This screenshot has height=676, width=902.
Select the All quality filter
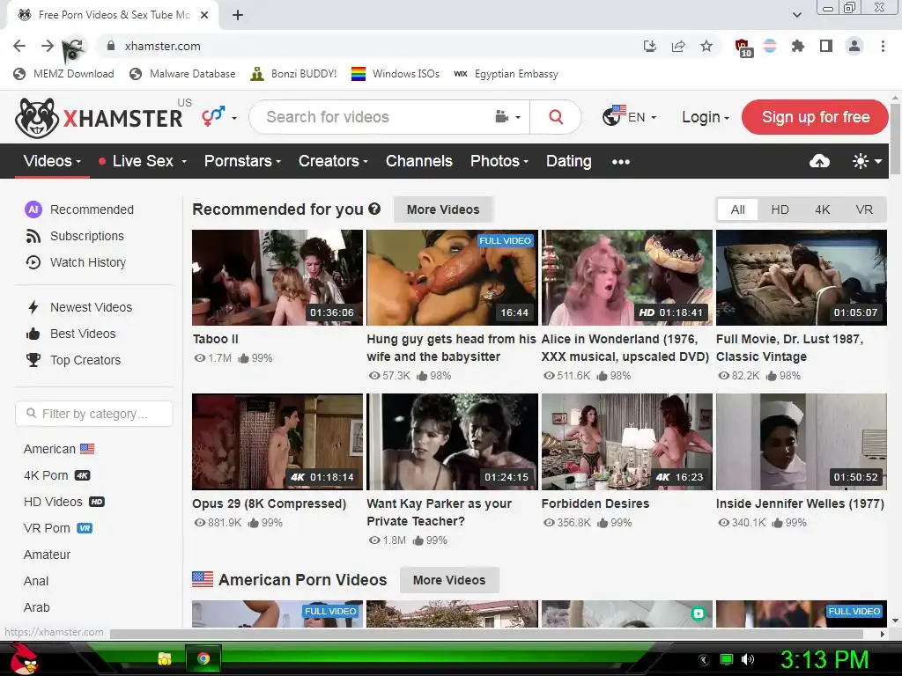click(737, 209)
